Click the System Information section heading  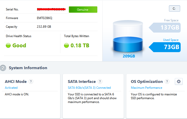[28, 68]
